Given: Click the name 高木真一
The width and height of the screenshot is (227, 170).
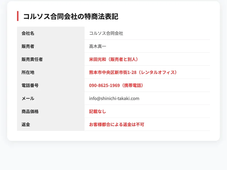Looking at the screenshot, I should tap(98, 46).
